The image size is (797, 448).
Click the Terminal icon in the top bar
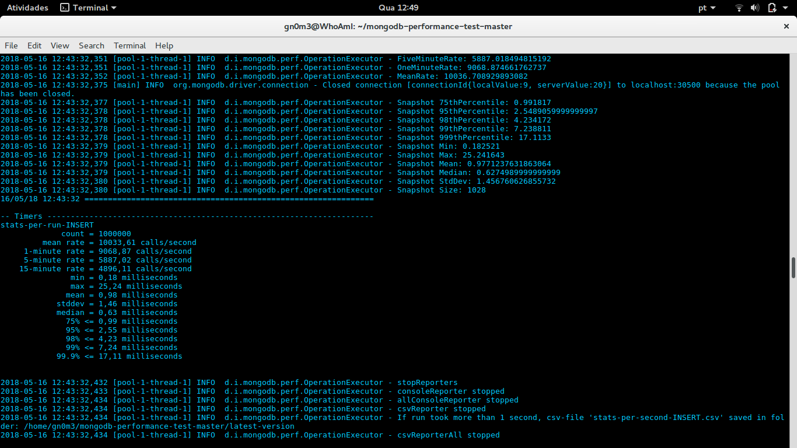tap(65, 8)
